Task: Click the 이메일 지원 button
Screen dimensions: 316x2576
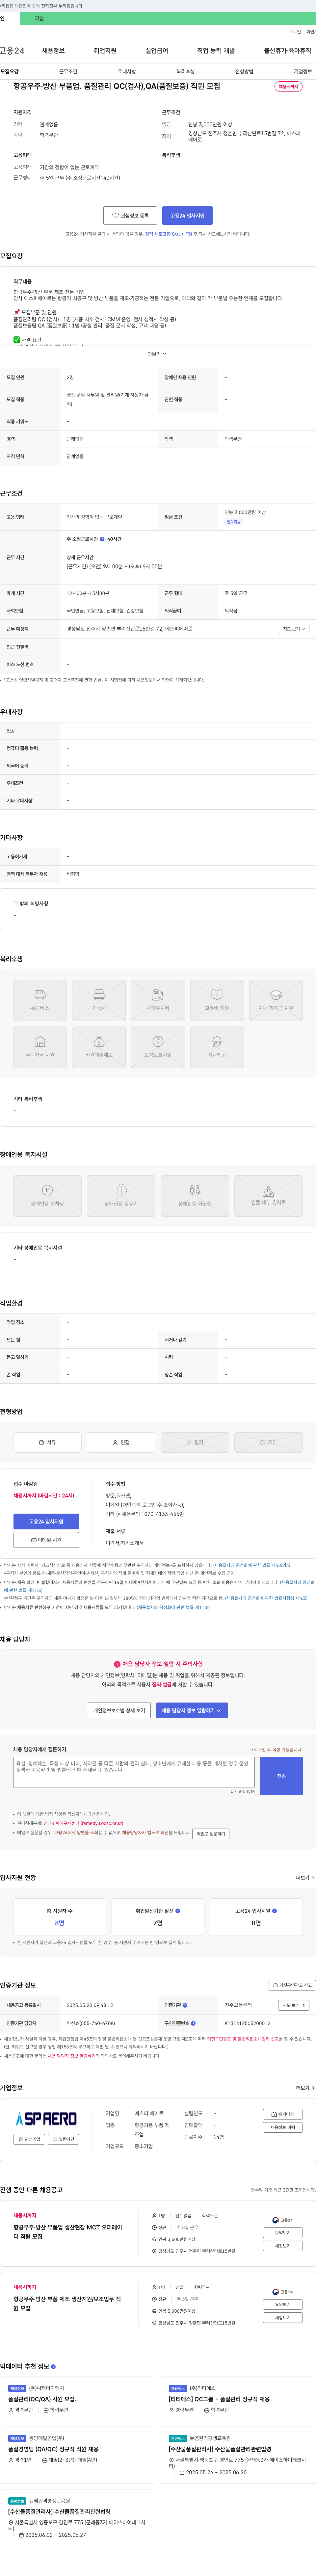Action: 46,1540
